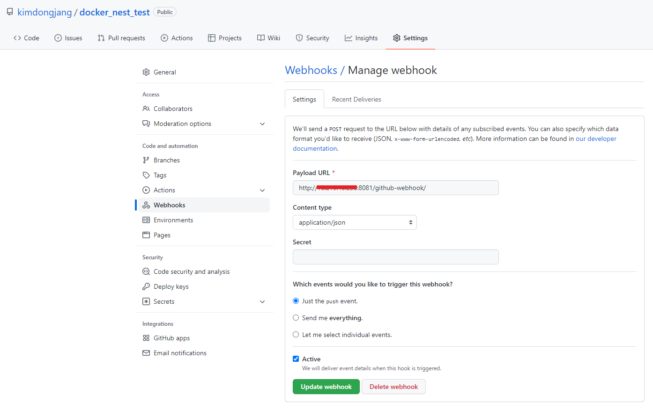Open Deploy keys in the sidebar
Screen dimensions: 653x410
click(204, 286)
